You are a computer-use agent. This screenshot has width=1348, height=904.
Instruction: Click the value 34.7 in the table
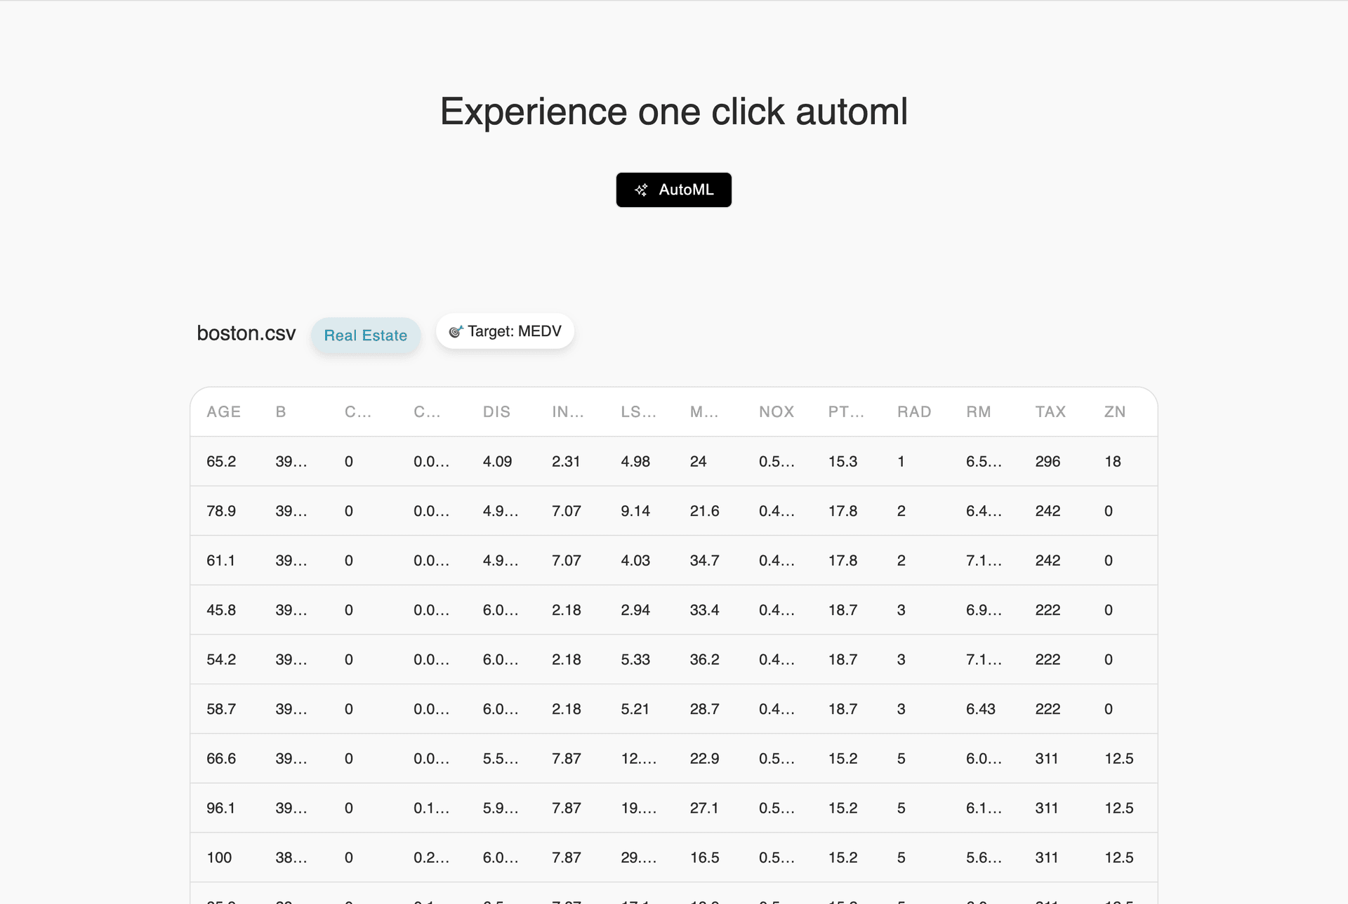(704, 561)
